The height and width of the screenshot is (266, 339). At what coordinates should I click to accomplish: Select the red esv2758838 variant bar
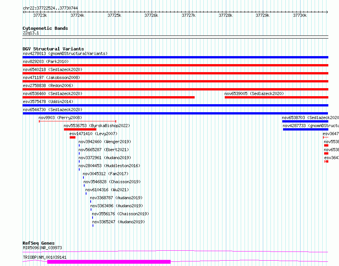tap(175, 89)
